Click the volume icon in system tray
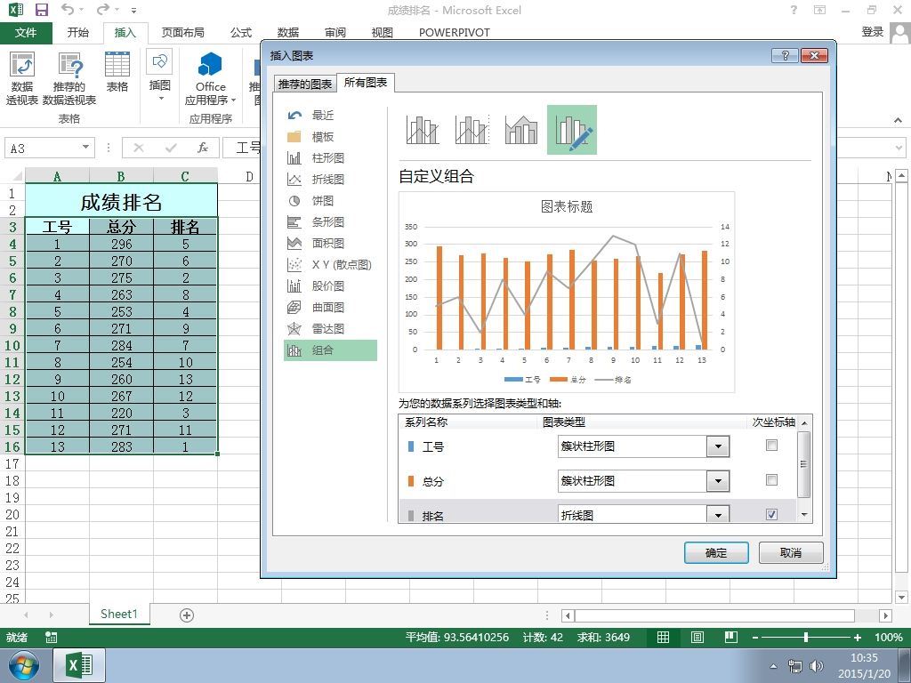 [x=817, y=666]
